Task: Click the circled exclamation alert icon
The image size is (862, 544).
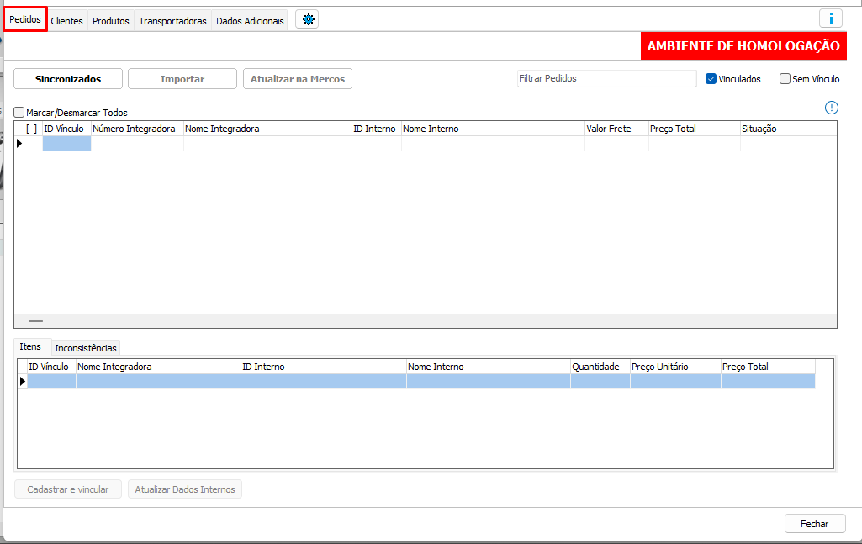Action: (x=832, y=107)
